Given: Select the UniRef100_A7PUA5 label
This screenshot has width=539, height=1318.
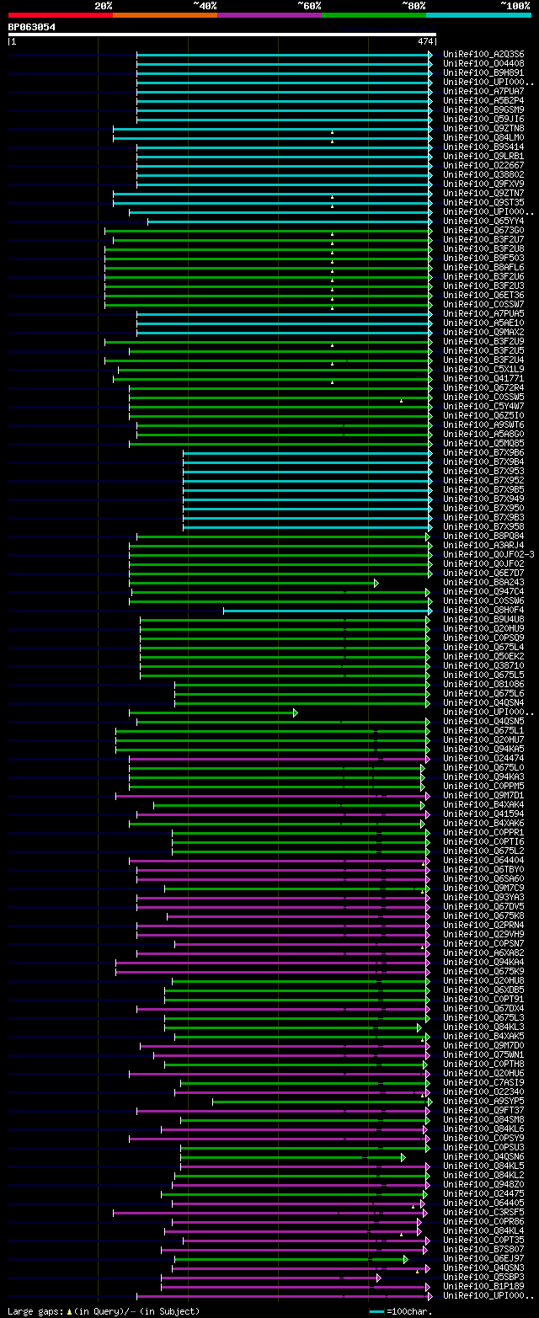Looking at the screenshot, I should 485,313.
